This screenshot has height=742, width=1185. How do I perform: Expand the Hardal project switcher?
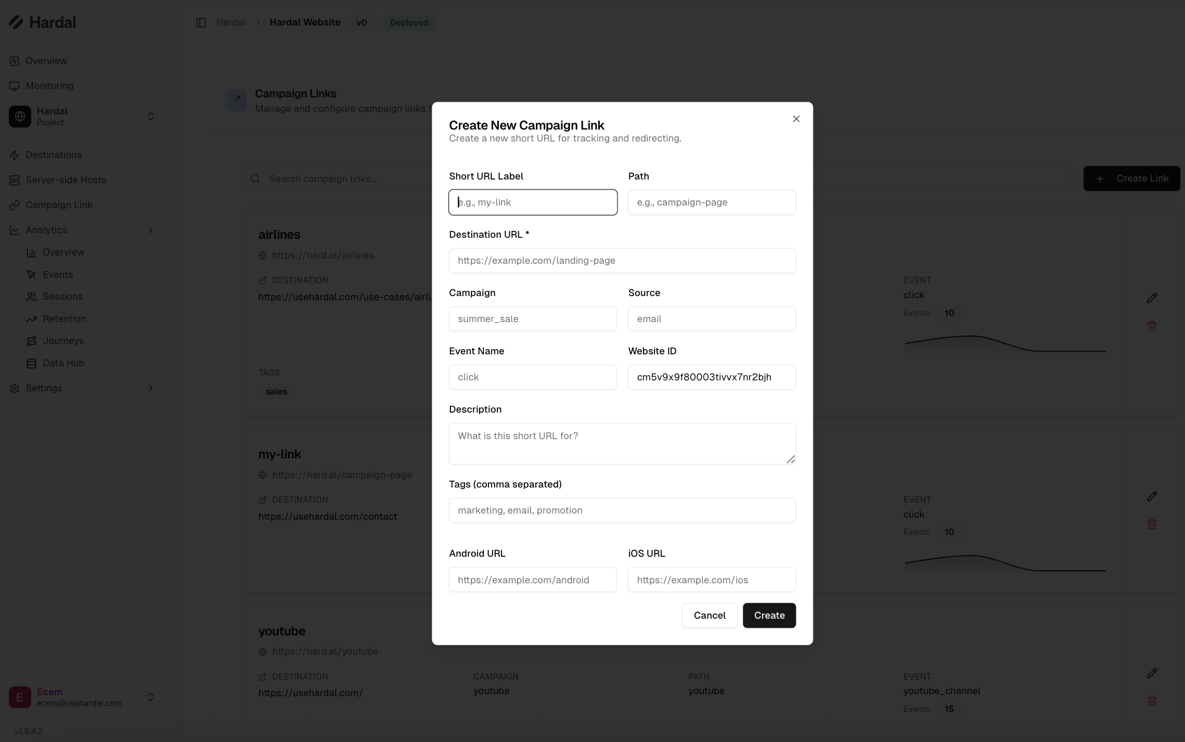coord(150,117)
